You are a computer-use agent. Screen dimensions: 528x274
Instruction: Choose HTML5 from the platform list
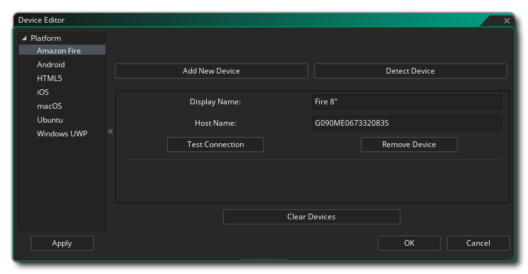49,79
